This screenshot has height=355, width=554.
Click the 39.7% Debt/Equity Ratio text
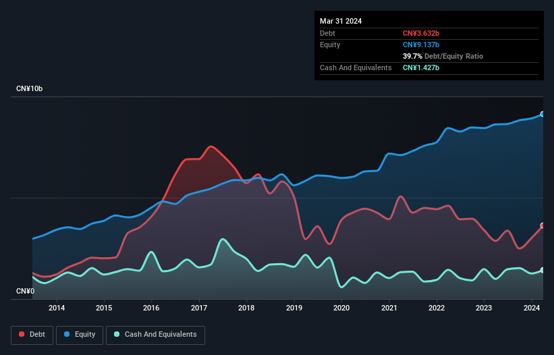pyautogui.click(x=443, y=56)
